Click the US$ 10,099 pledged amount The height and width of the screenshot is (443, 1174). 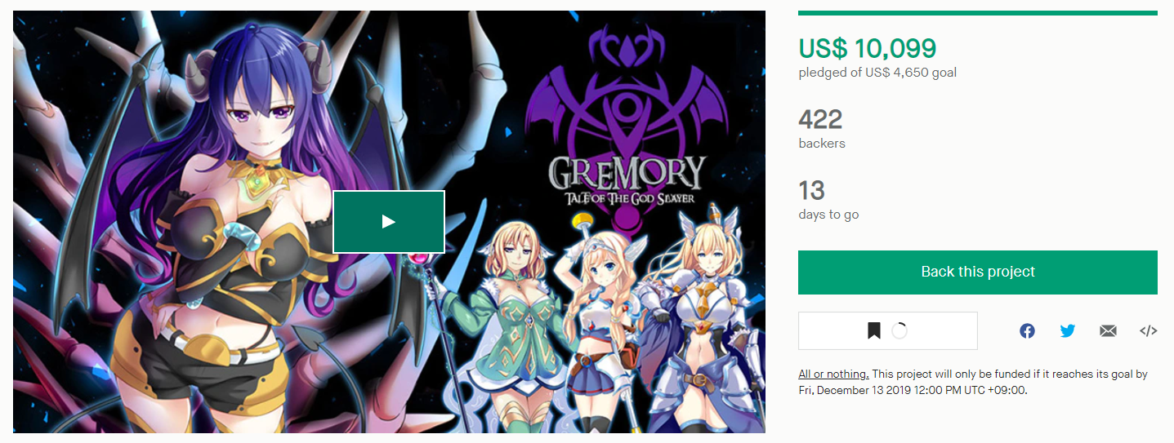pyautogui.click(x=868, y=49)
